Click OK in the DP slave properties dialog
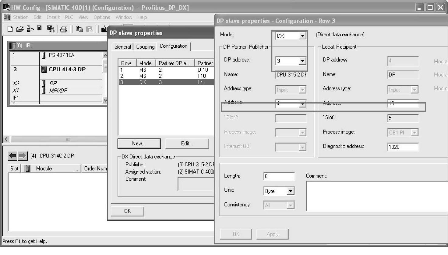Screen dimensions: 448x255 (x=127, y=211)
